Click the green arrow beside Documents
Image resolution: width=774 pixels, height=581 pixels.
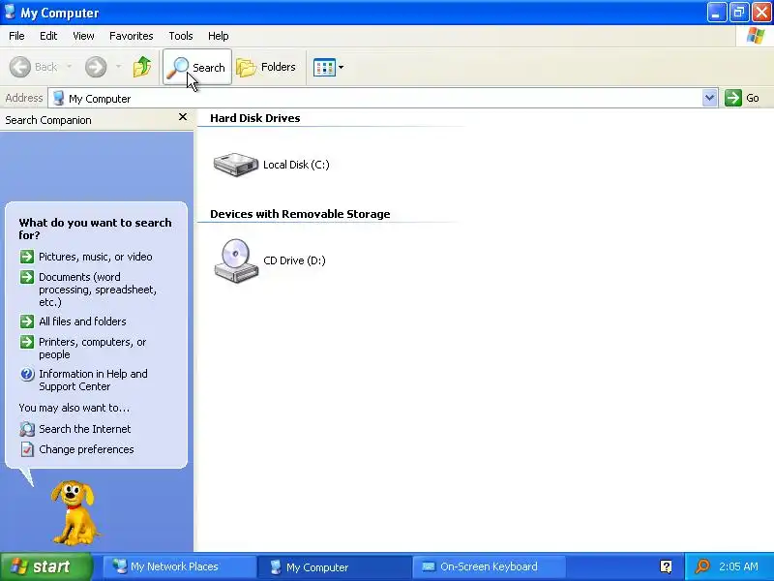[27, 277]
